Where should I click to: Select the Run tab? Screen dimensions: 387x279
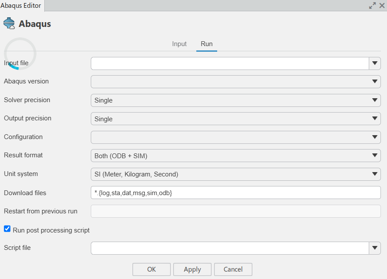(206, 44)
